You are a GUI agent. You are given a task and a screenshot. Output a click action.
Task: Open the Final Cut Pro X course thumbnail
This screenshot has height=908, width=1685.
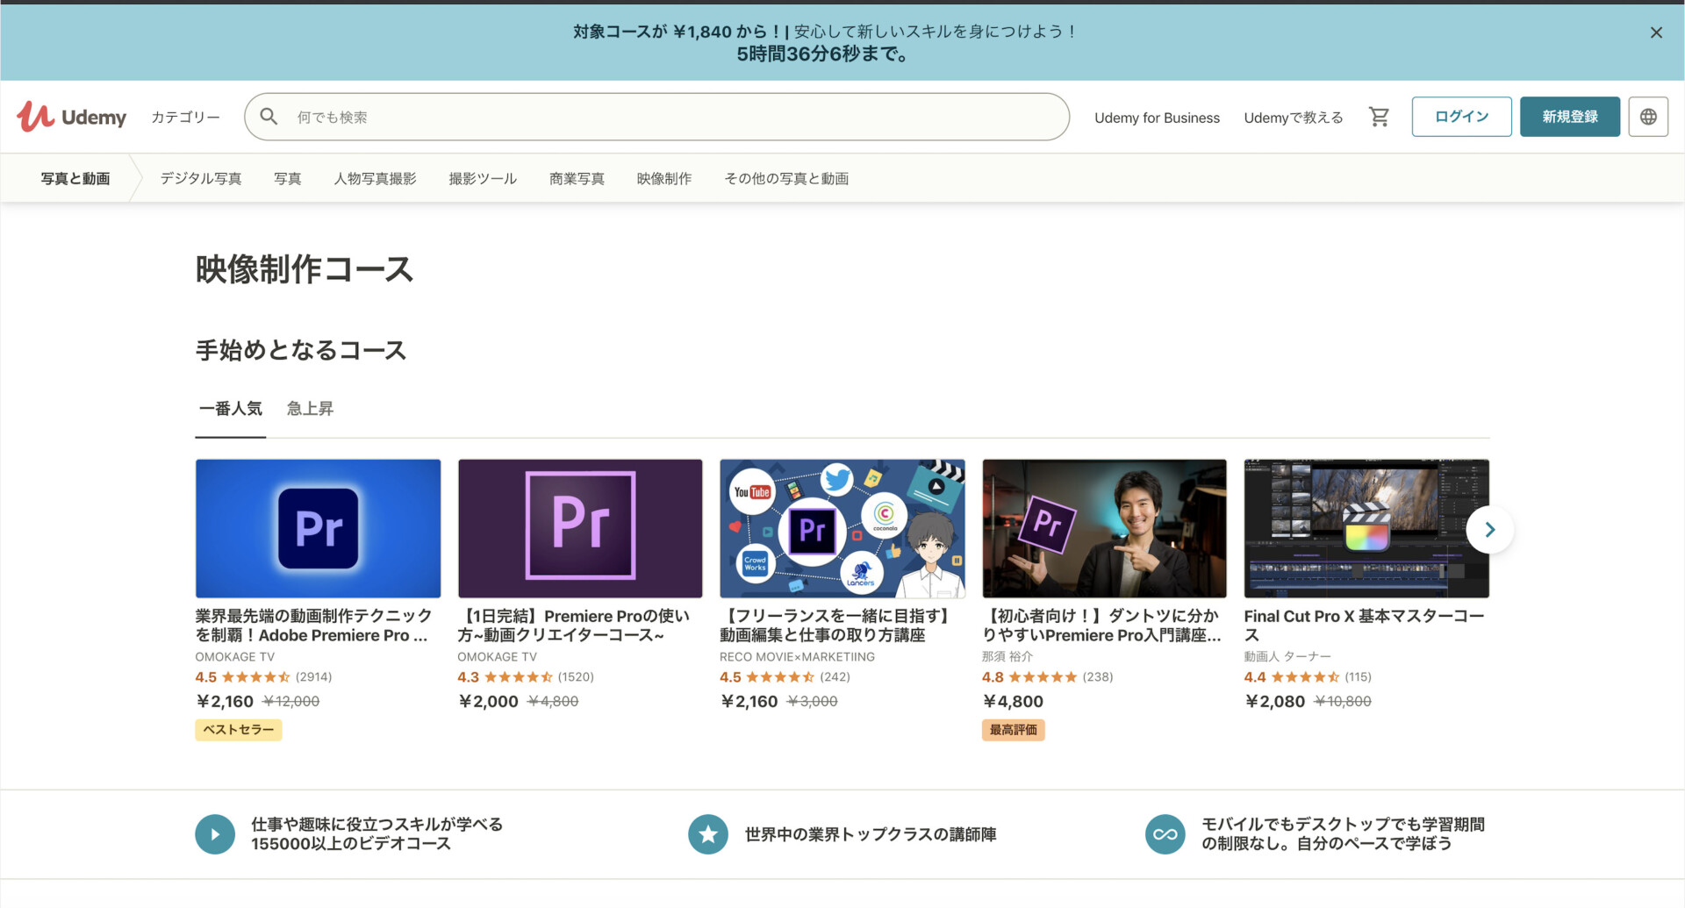pos(1366,528)
